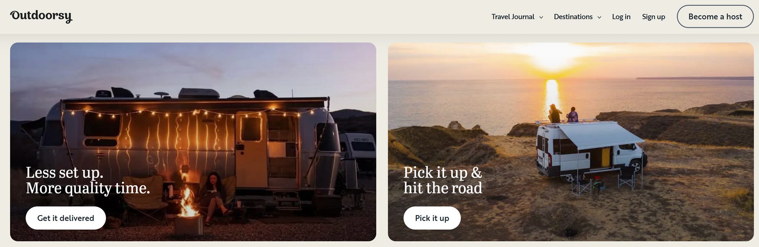
Task: Click the Become a host button
Action: 715,17
